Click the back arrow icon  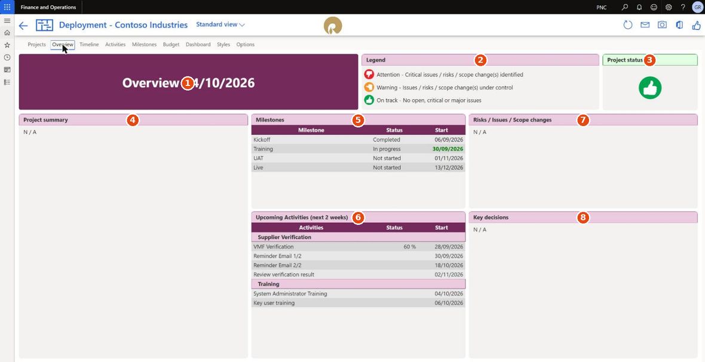click(x=23, y=25)
